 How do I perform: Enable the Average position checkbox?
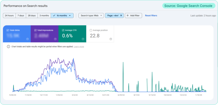point(91,30)
